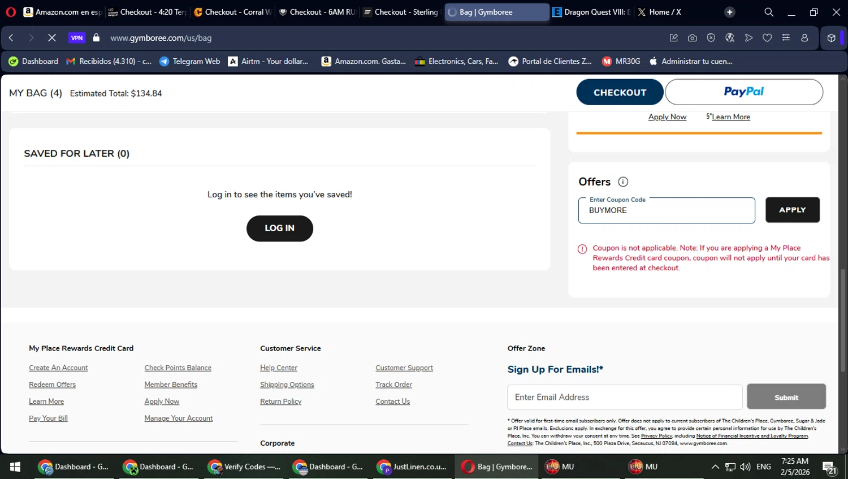
Task: Open Check Points Balance link
Action: (178, 368)
